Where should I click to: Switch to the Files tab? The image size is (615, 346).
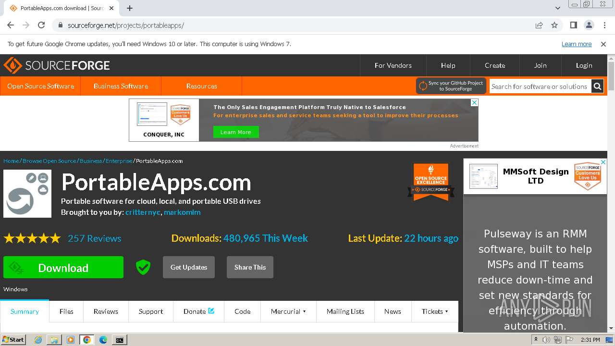66,311
